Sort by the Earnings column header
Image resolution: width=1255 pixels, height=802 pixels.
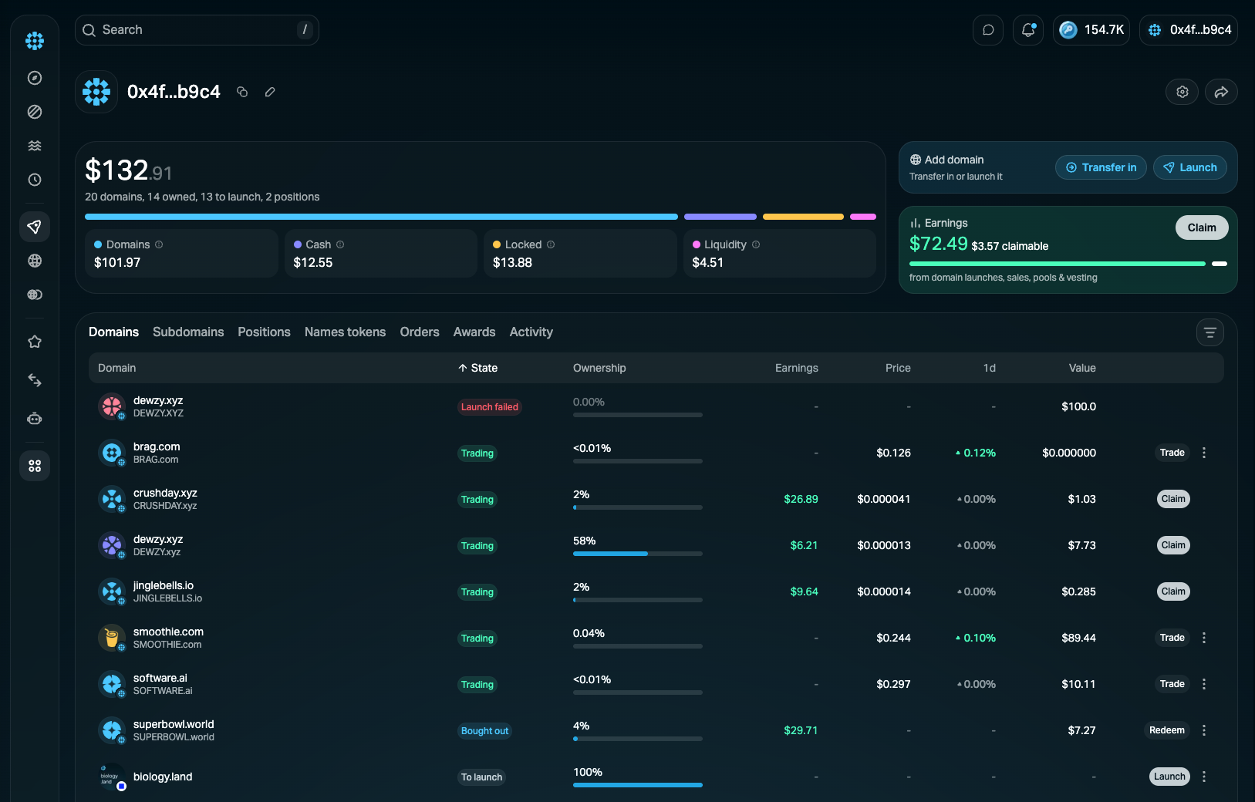tap(797, 368)
